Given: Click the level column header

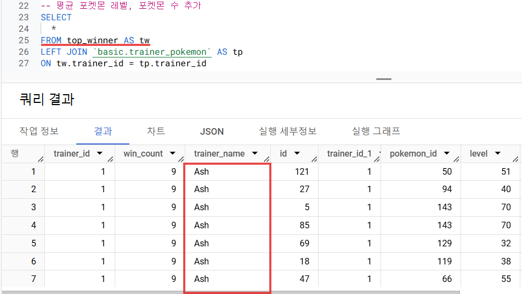Looking at the screenshot, I should pos(479,154).
